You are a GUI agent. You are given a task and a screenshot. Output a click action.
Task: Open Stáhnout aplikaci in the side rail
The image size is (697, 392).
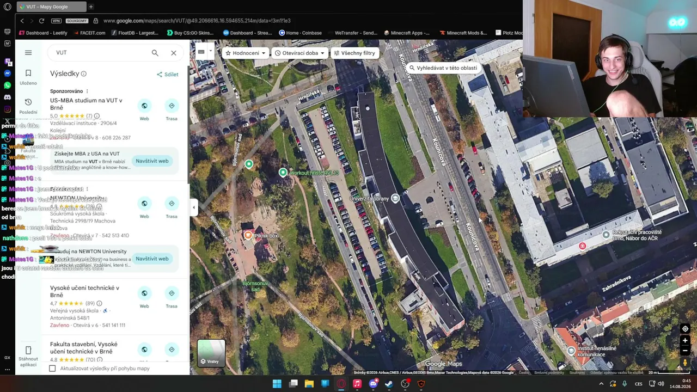pos(28,356)
